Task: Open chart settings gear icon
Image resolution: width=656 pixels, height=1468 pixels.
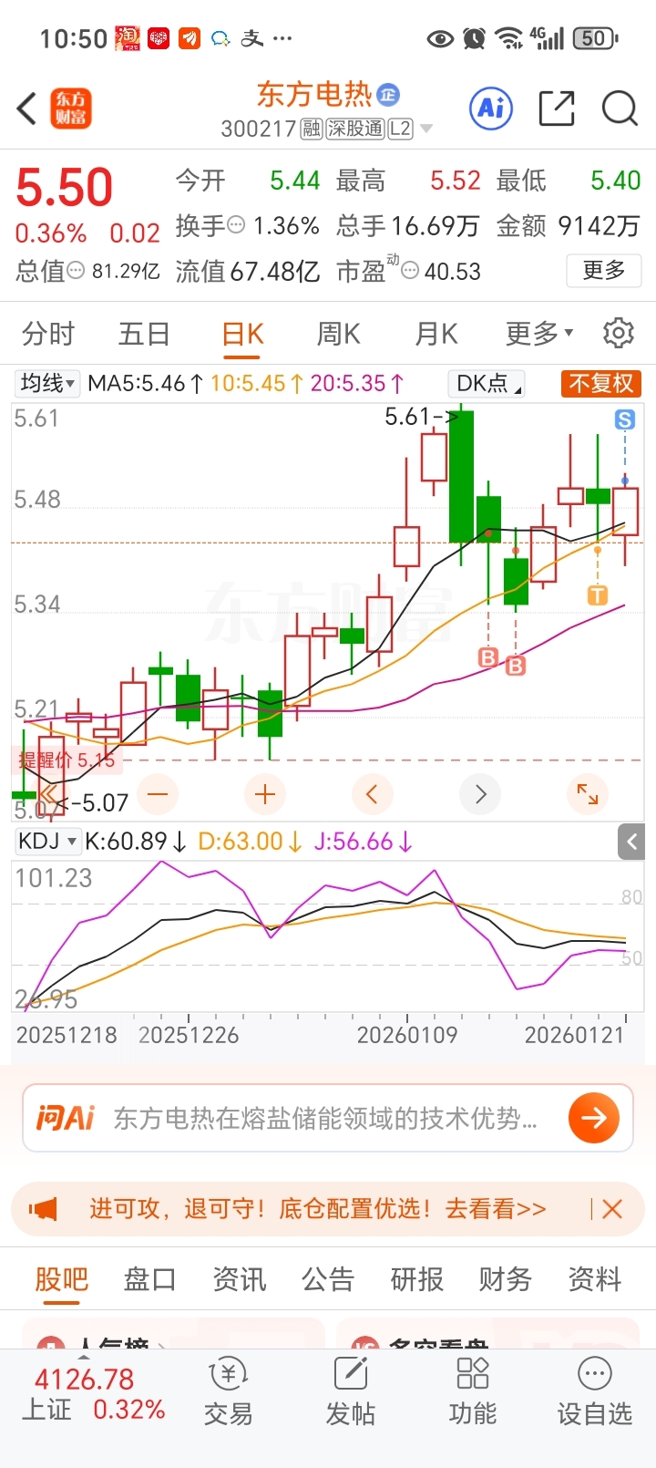Action: 619,334
